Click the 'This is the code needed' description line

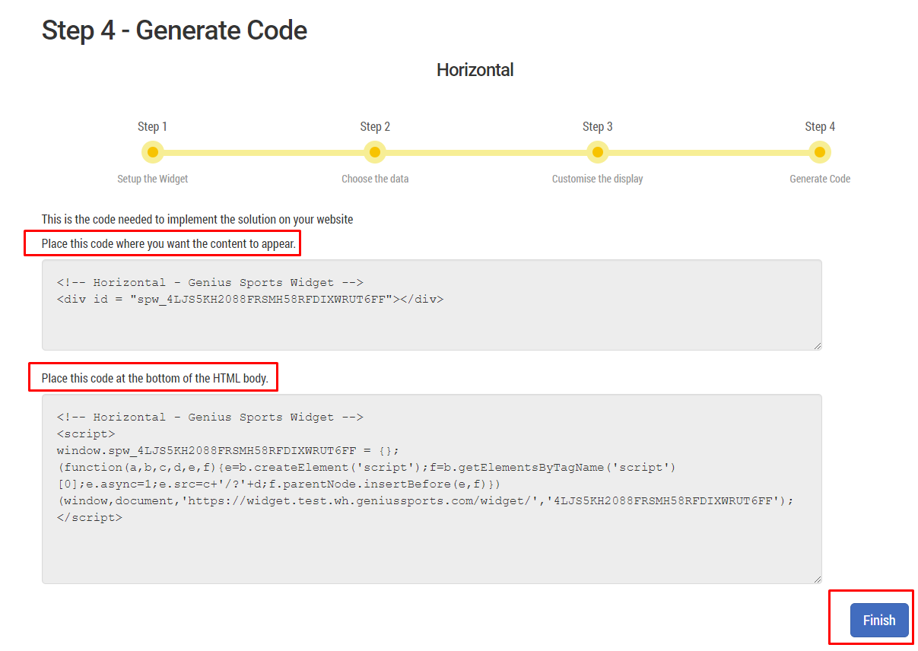pos(198,219)
